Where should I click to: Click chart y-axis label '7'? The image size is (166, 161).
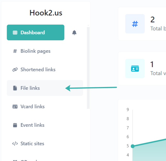128,128
